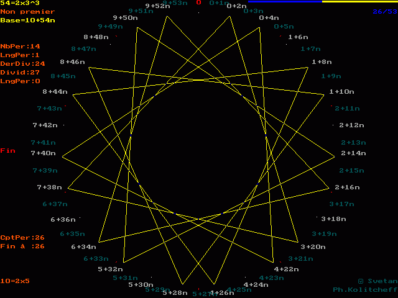Select the 26/53 counter
Viewport: 398px width, 298px height.
point(384,12)
